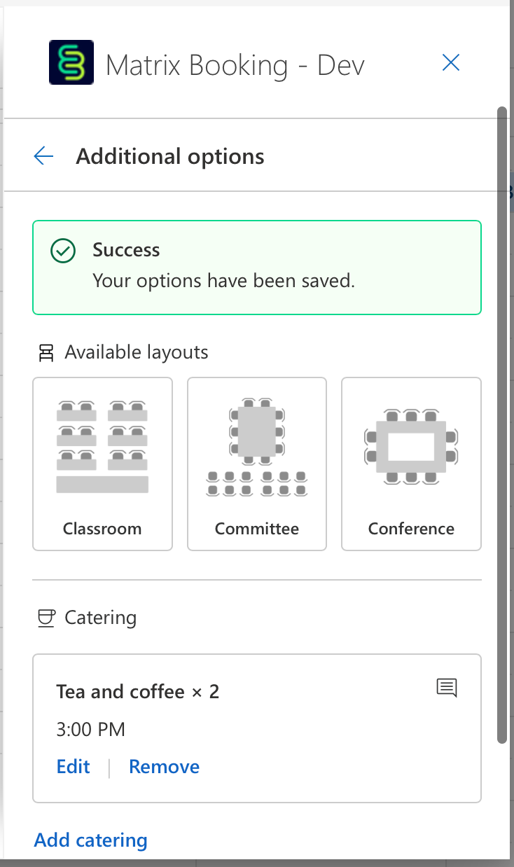
Task: Click the Additional options heading
Action: pyautogui.click(x=170, y=156)
